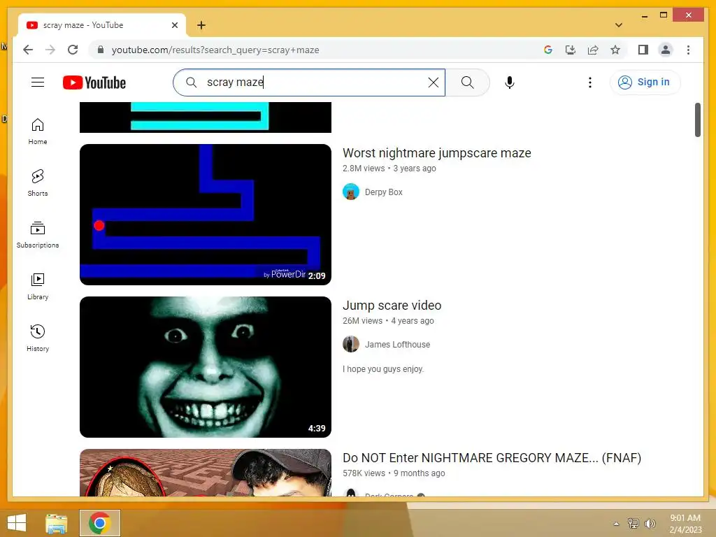Click the Chrome taskbar icon

click(99, 523)
